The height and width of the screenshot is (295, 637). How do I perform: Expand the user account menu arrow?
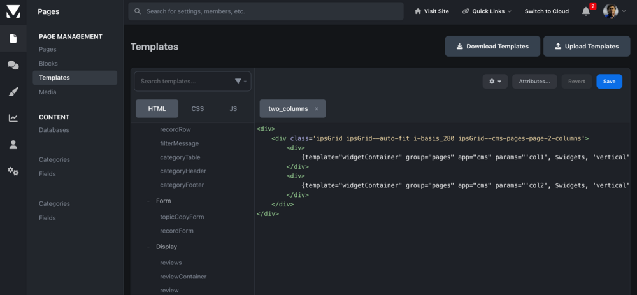624,11
